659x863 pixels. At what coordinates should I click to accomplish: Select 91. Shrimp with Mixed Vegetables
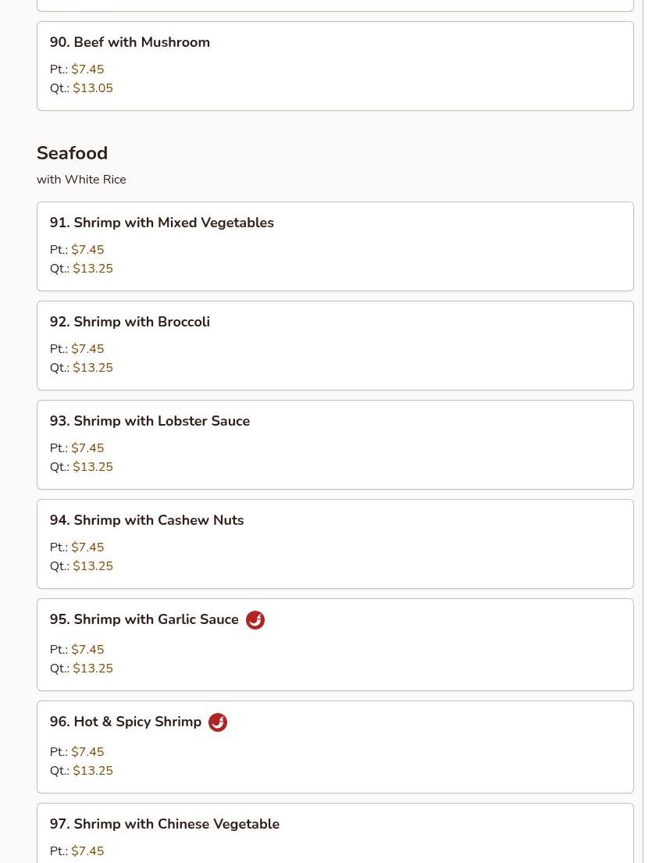pyautogui.click(x=162, y=223)
